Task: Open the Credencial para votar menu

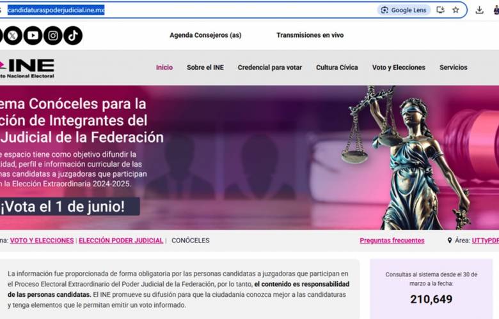Action: point(270,67)
